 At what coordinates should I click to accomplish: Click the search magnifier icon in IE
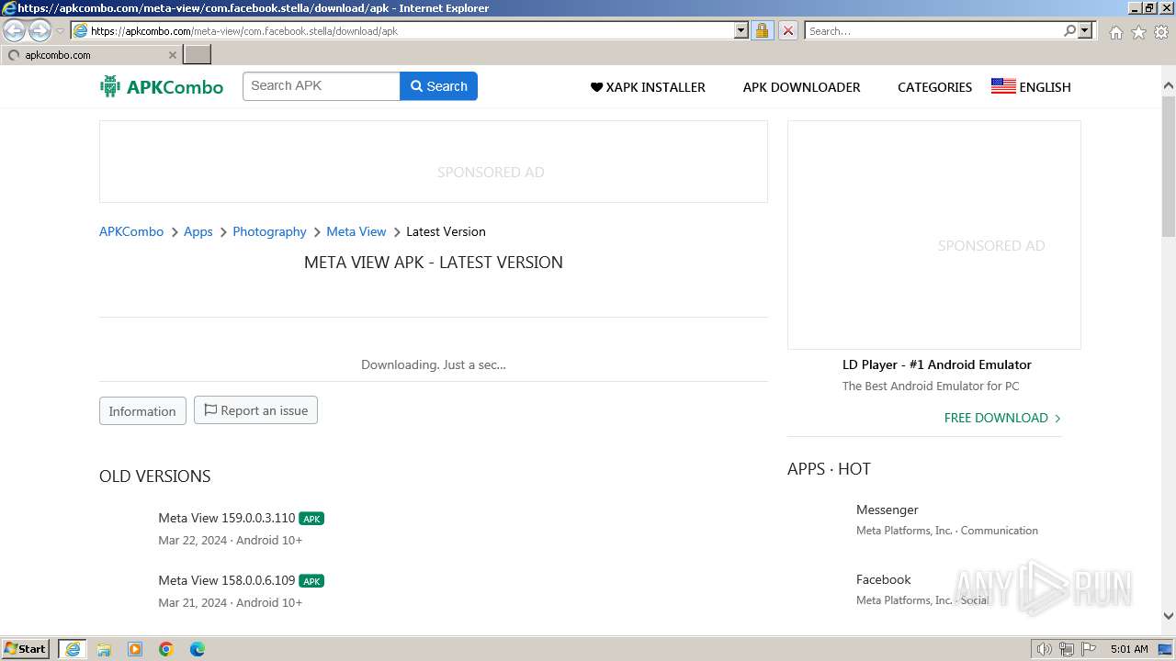point(1069,30)
